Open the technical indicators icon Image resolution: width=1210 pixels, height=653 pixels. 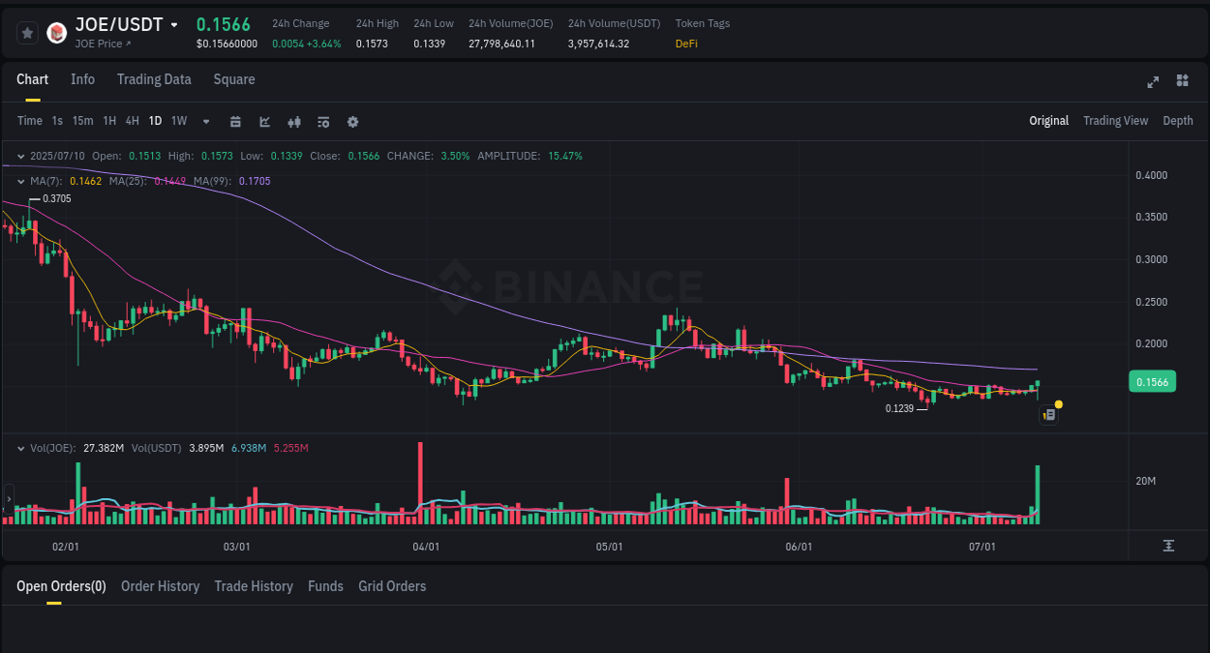pyautogui.click(x=323, y=121)
